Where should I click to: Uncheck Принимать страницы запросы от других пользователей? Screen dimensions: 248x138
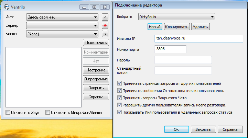(119, 83)
